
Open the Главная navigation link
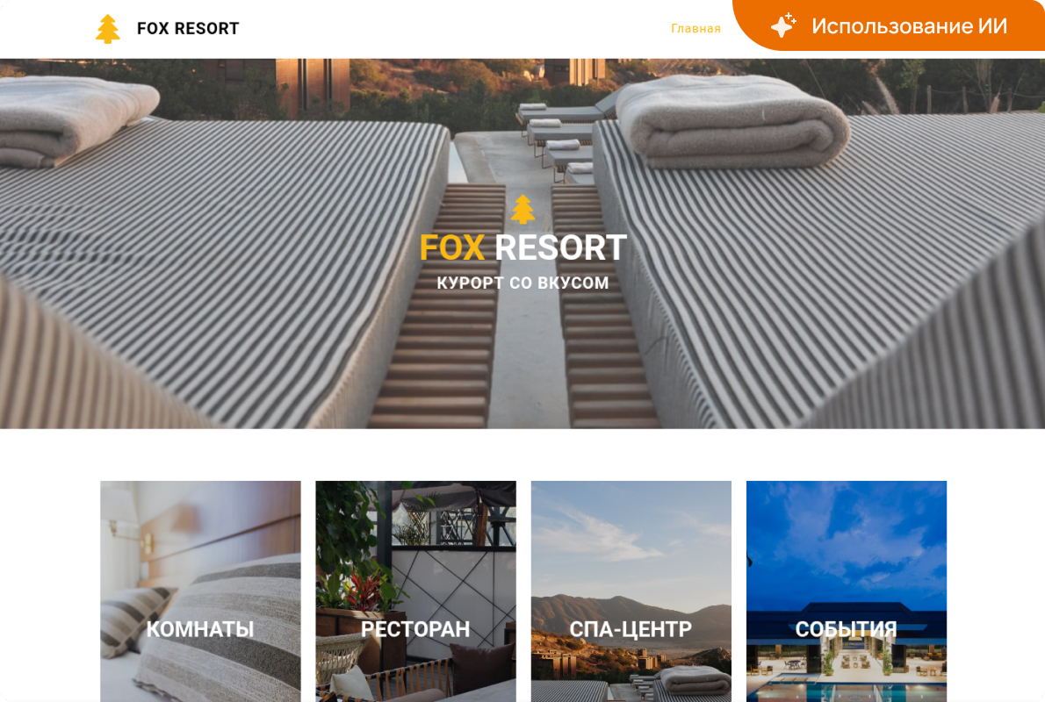point(695,29)
